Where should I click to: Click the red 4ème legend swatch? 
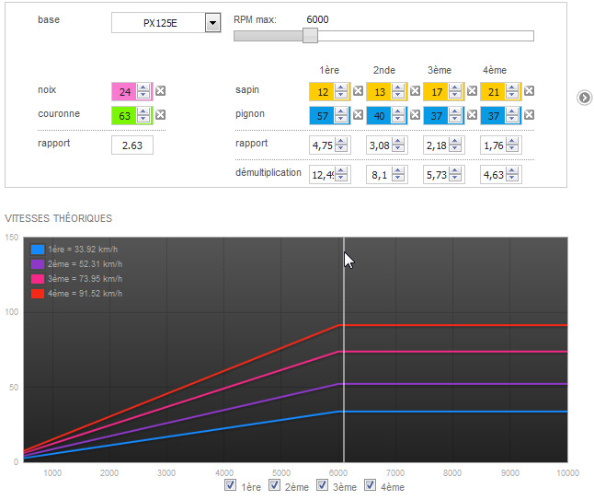[x=38, y=294]
